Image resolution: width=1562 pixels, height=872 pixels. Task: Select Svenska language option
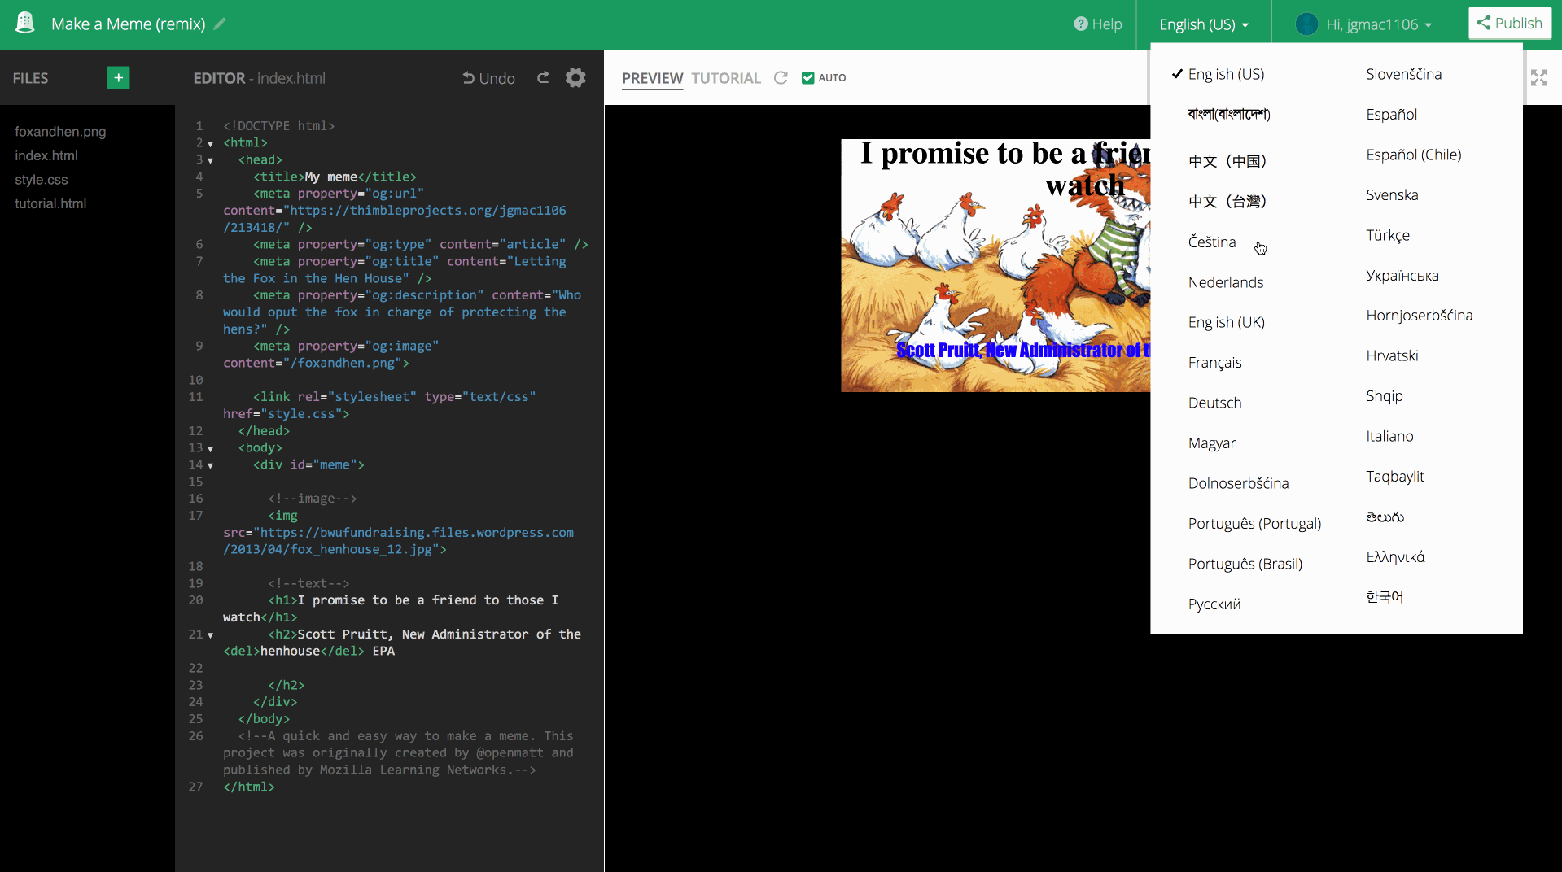pos(1392,195)
